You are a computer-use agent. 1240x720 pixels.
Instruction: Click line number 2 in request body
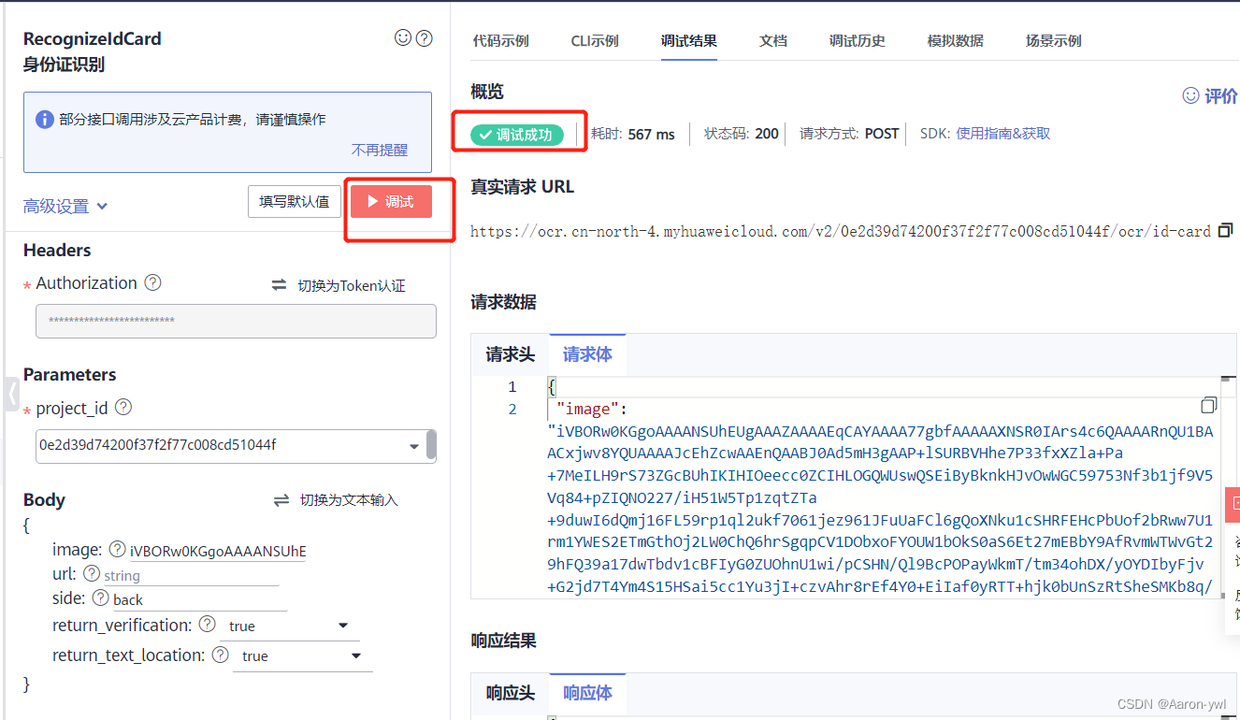(x=512, y=409)
